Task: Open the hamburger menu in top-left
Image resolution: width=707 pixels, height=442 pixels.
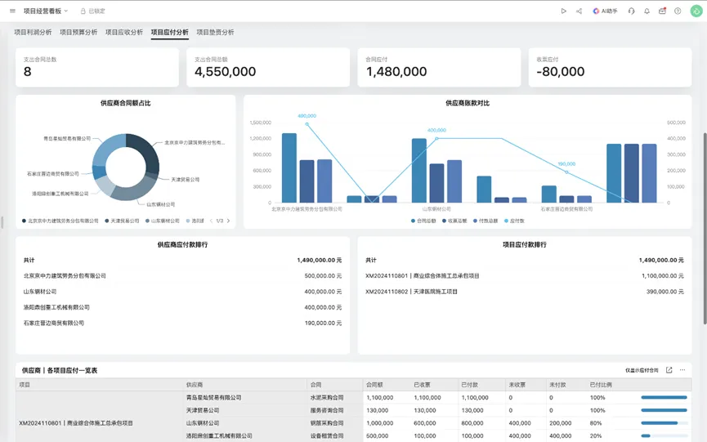Action: pos(12,11)
